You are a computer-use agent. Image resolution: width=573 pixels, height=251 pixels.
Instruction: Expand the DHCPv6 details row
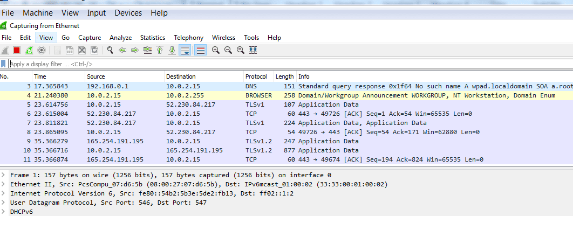coord(3,212)
